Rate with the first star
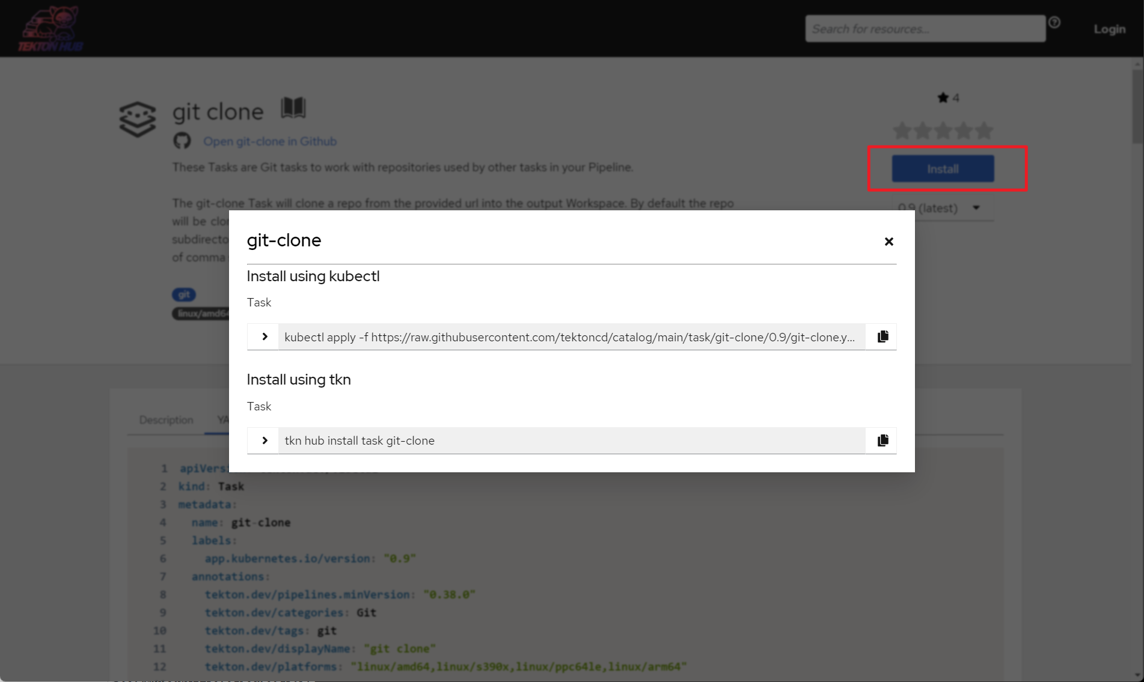The height and width of the screenshot is (682, 1144). tap(902, 130)
